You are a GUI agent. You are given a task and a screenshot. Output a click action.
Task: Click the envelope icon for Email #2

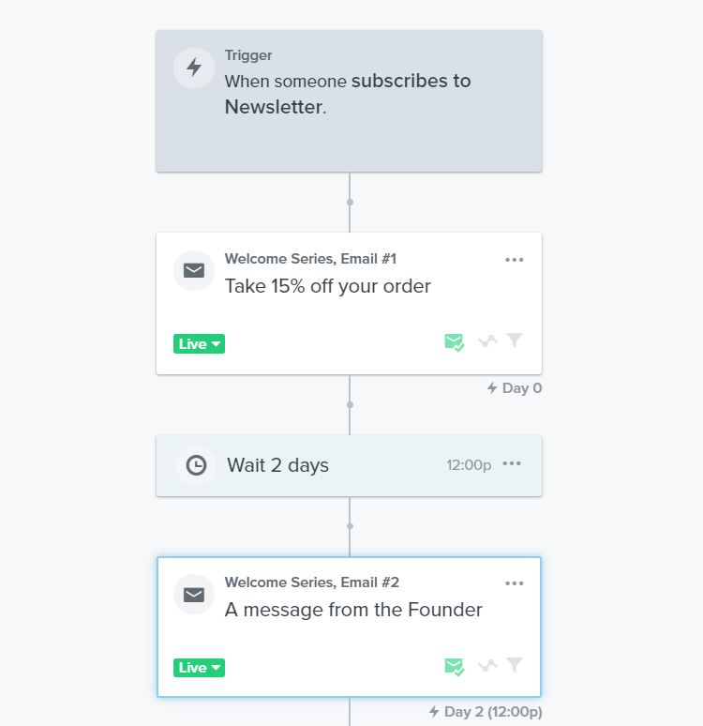(194, 595)
